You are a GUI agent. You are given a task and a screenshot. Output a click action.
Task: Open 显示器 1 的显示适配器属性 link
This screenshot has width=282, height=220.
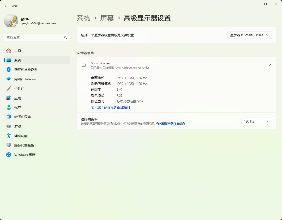pos(112,108)
